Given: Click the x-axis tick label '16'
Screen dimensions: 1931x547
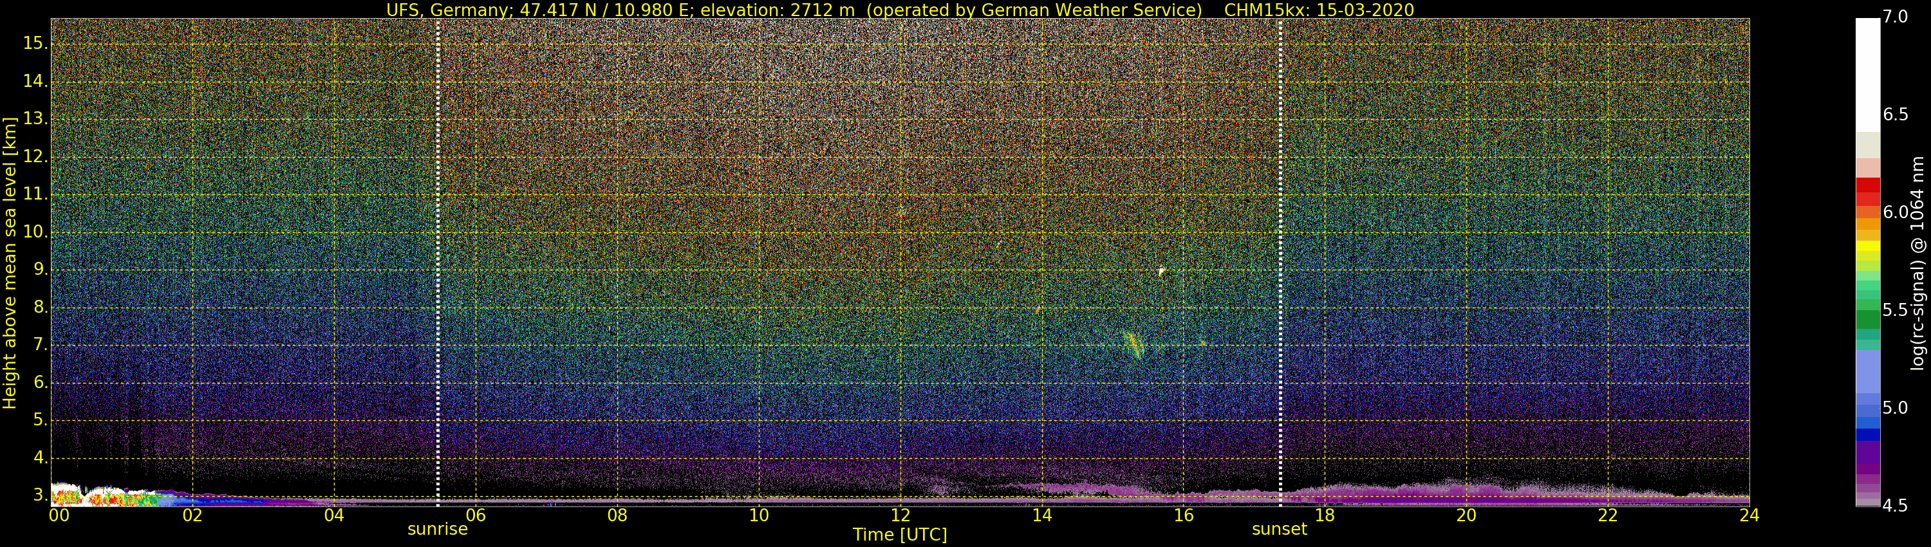Looking at the screenshot, I should (1184, 515).
